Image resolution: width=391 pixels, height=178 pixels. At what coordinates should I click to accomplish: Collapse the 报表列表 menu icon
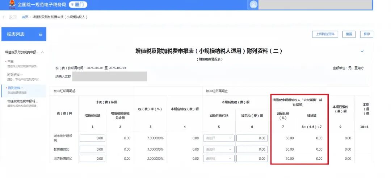pyautogui.click(x=41, y=35)
